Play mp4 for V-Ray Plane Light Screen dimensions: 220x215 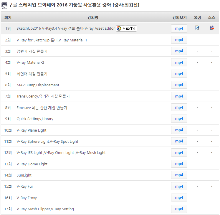tap(179, 130)
